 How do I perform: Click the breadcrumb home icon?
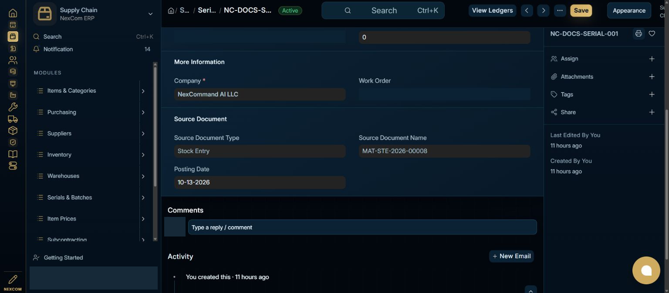[x=171, y=10]
